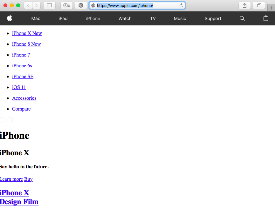
Task: Click the second small unlabeled button below Compare
Action: pyautogui.click(x=10, y=120)
